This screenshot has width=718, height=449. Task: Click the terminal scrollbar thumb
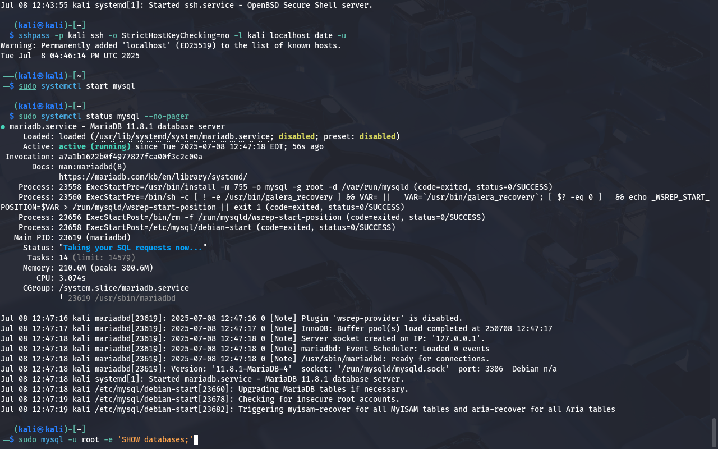(x=714, y=432)
